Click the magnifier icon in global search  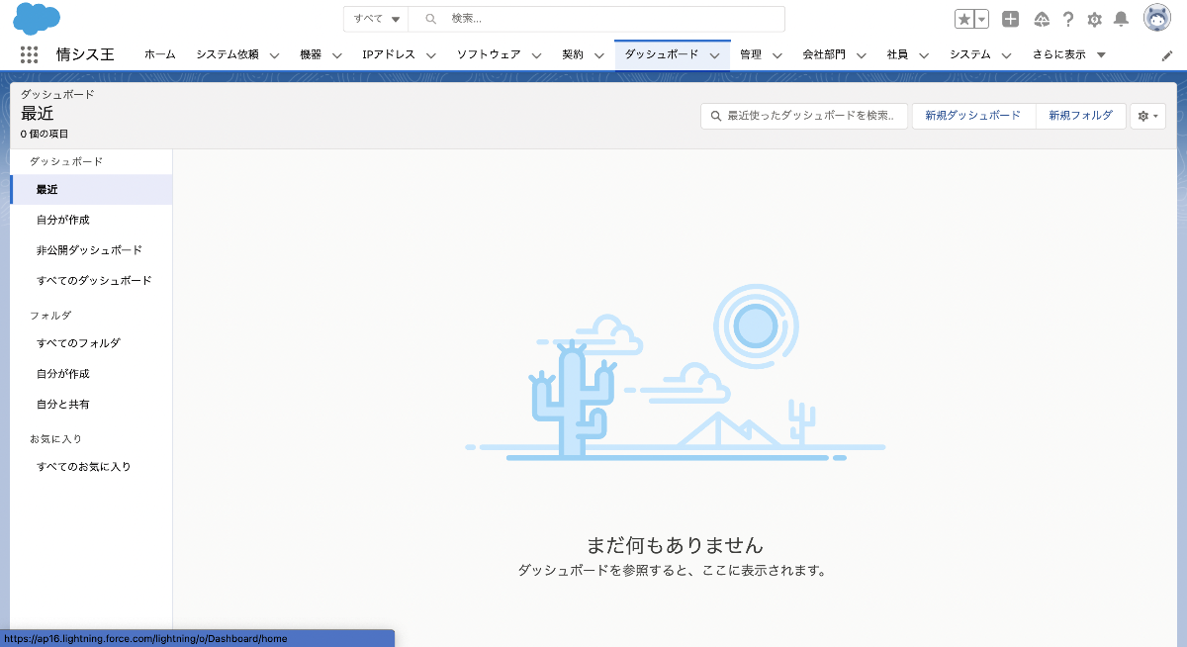tap(430, 19)
